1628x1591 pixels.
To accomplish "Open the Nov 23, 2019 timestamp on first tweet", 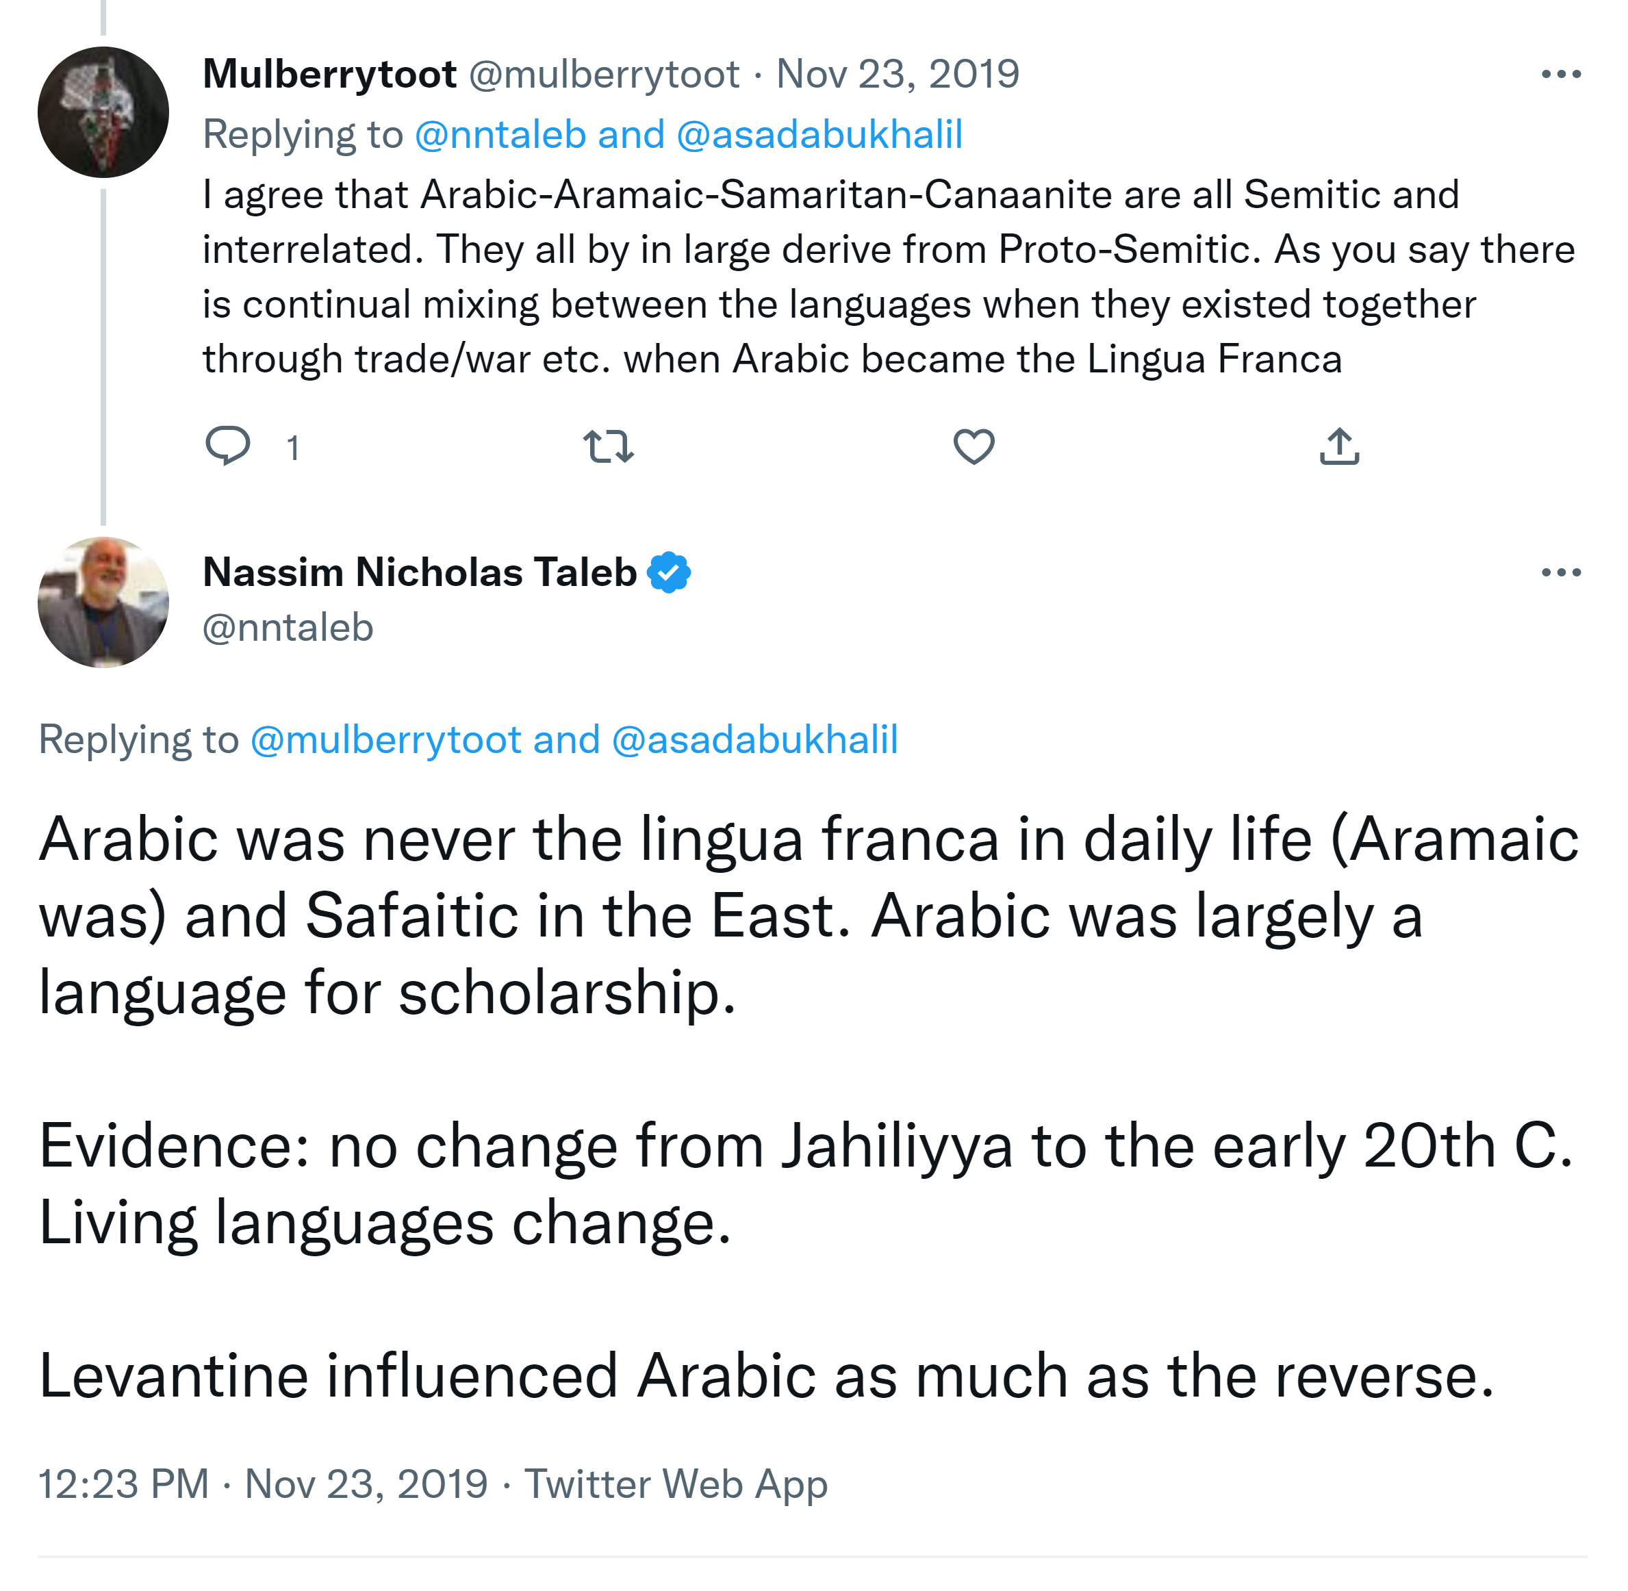I will point(898,75).
